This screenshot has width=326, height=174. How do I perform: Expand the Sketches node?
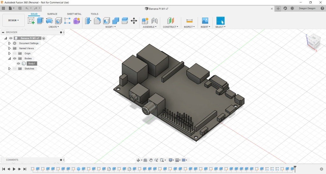point(9,68)
